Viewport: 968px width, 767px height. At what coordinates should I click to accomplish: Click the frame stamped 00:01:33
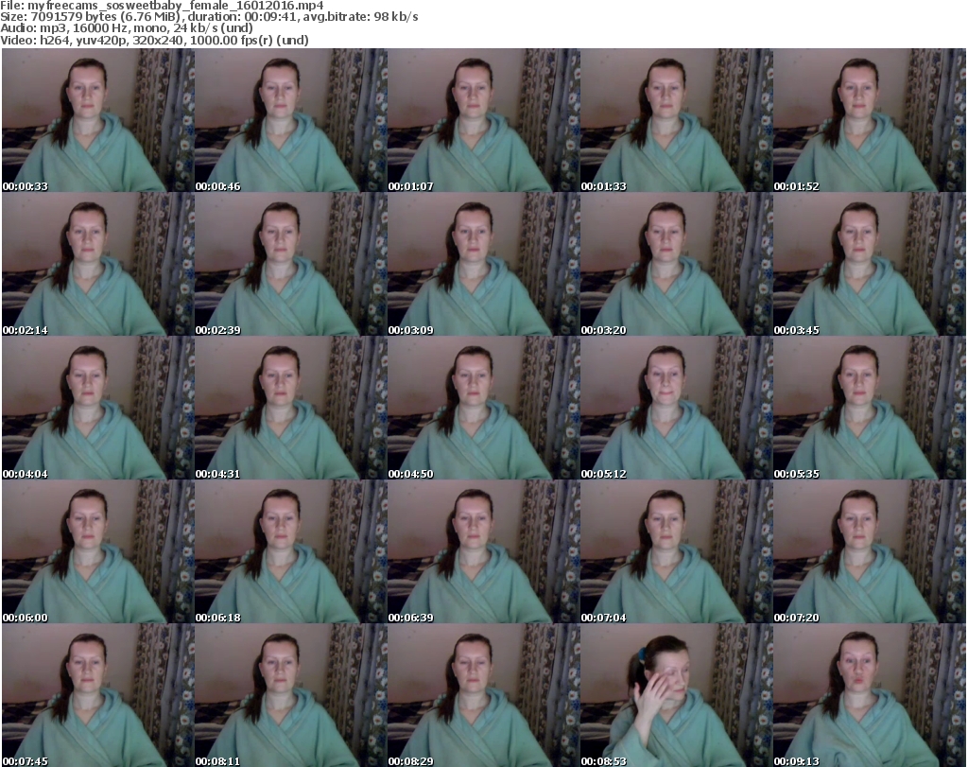coord(677,120)
